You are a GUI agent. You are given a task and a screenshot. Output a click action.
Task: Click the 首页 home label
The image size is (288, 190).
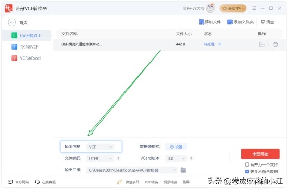pyautogui.click(x=23, y=22)
